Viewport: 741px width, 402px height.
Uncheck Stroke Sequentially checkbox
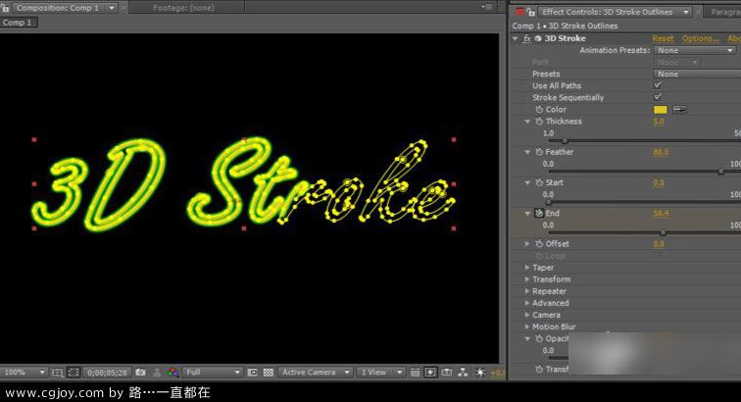[658, 98]
